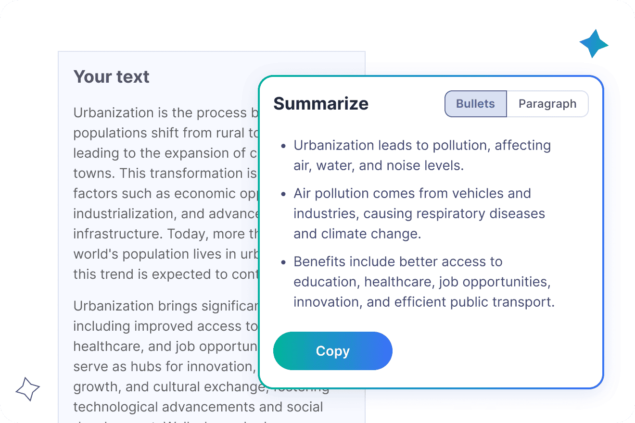Click the line 'innovation, and efficient public transport.'

[x=424, y=302]
